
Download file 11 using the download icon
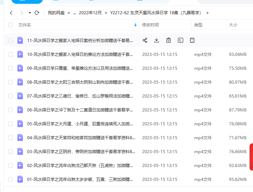tap(157, 40)
